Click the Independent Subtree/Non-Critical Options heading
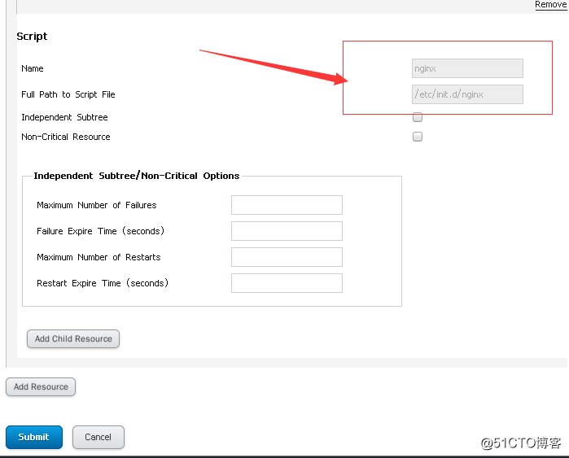The height and width of the screenshot is (458, 569). (137, 176)
